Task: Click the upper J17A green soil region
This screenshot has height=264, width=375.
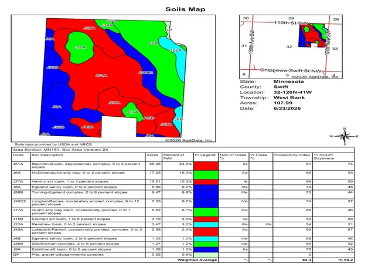Action: click(x=80, y=48)
